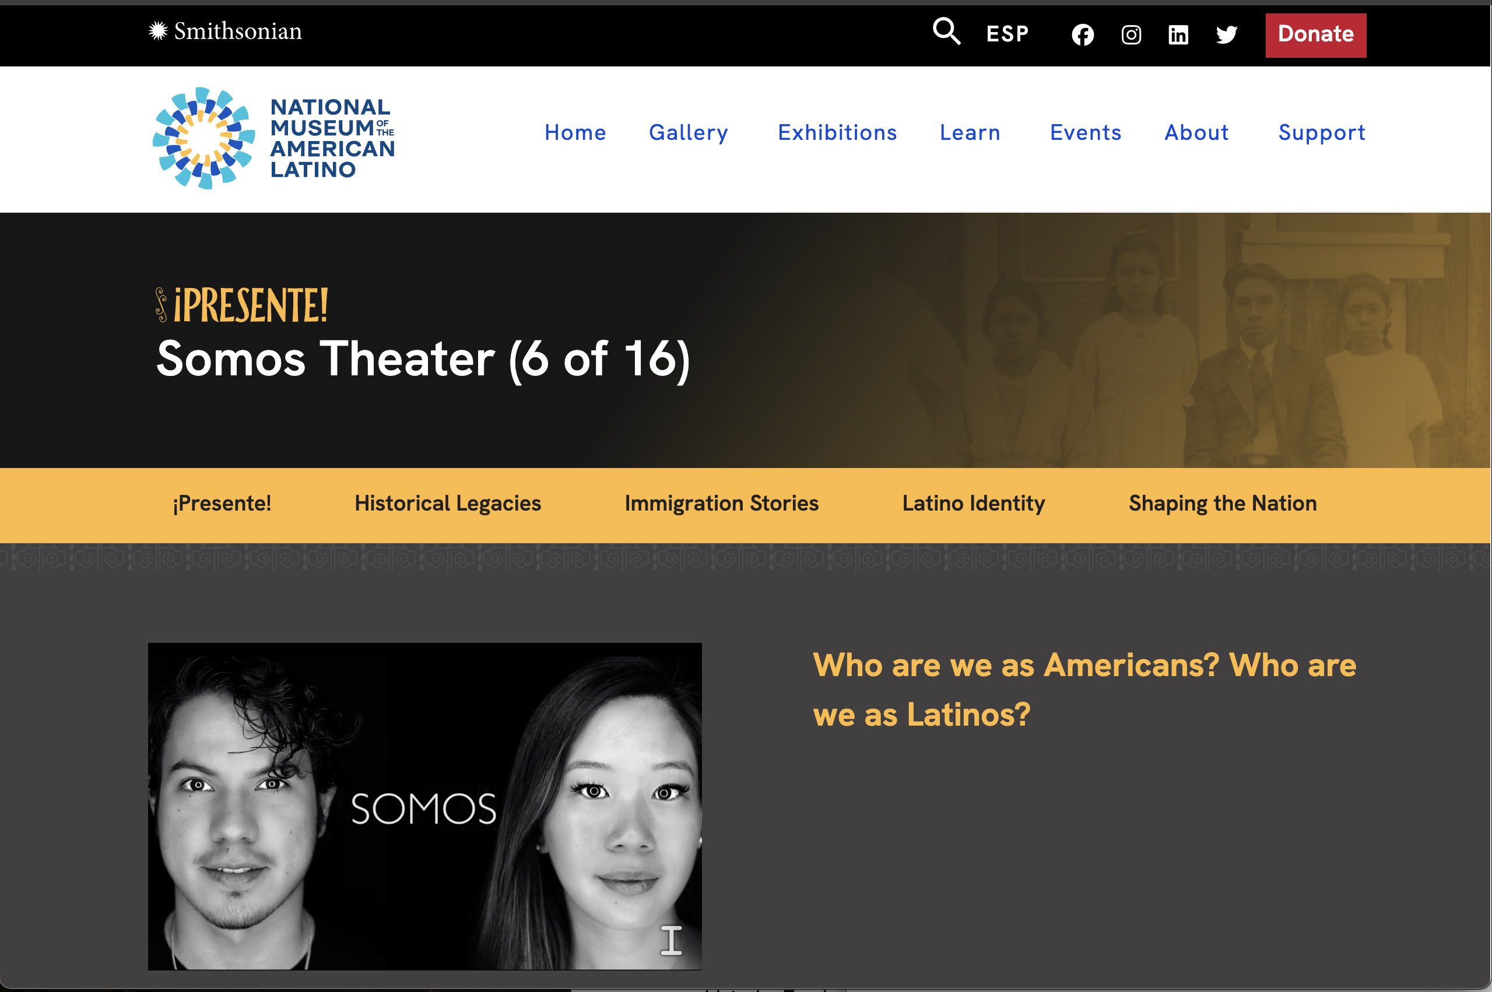Viewport: 1492px width, 992px height.
Task: Open the Instagram icon link
Action: point(1131,34)
